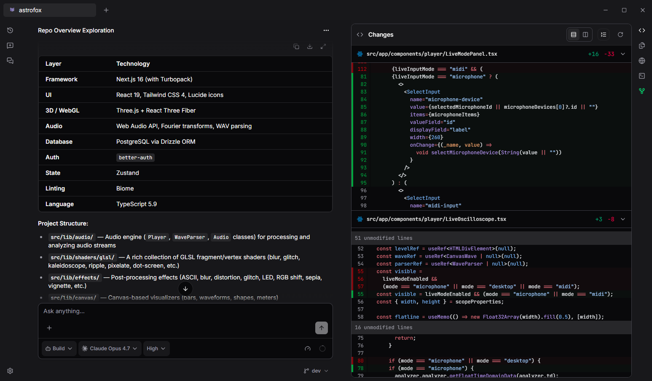Copy the technology table contents
The width and height of the screenshot is (652, 381).
click(x=296, y=46)
